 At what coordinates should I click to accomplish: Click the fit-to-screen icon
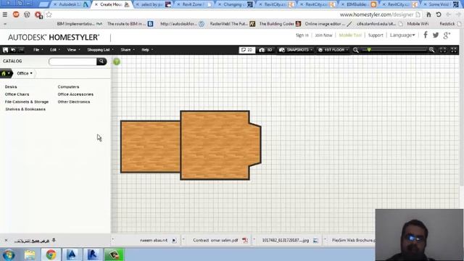pos(443,50)
